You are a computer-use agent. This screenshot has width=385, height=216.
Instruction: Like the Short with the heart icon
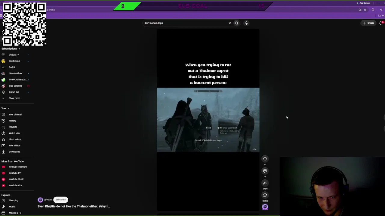[x=265, y=159]
